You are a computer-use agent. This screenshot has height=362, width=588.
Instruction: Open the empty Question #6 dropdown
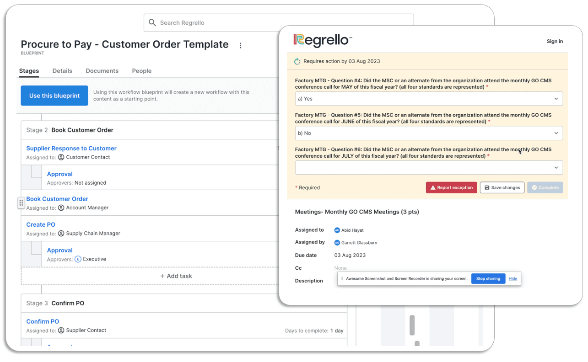point(429,167)
